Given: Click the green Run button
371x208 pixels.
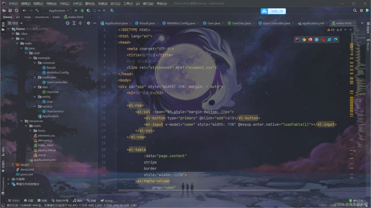Looking at the screenshot, I should click(76, 11).
